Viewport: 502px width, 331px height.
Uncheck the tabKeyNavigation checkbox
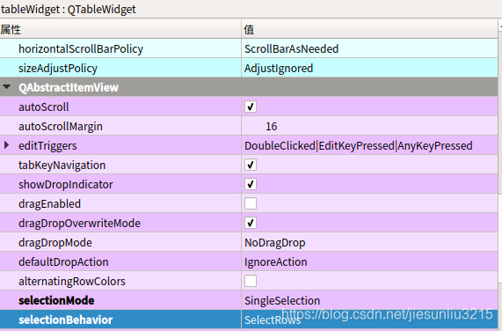click(x=251, y=165)
